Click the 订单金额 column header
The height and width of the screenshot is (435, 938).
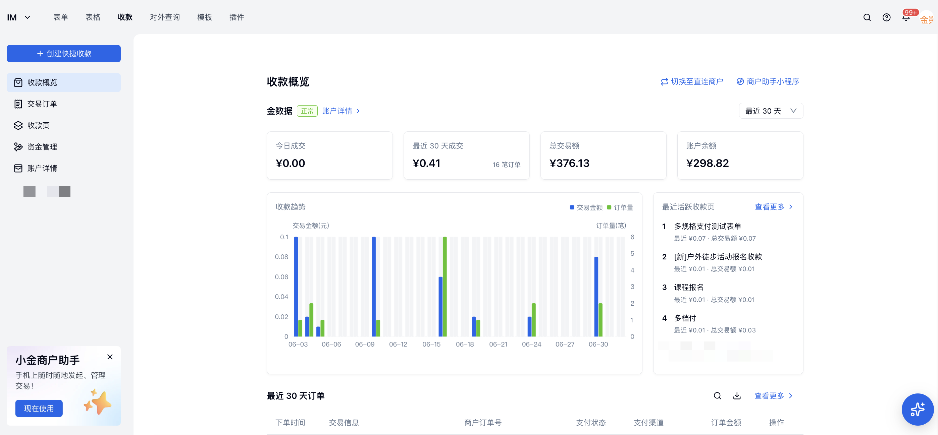pos(726,423)
